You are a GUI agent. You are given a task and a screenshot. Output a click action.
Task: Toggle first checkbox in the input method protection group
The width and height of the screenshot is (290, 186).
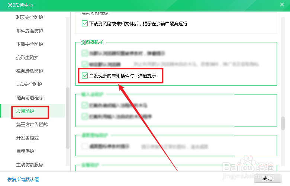coord(85,105)
